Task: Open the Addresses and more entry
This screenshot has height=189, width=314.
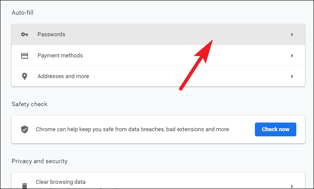Action: [x=63, y=76]
